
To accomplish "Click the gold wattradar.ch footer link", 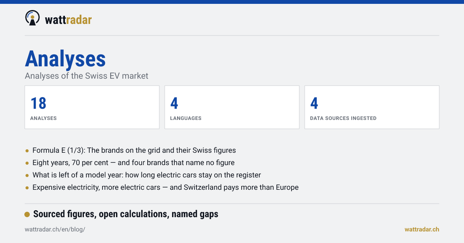I will tap(422, 229).
